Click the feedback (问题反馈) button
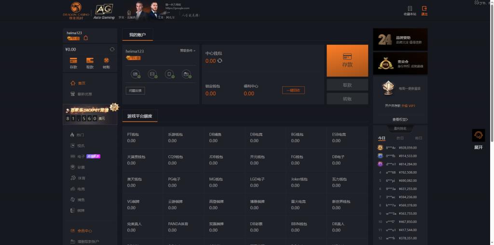This screenshot has height=245, width=494. point(135,90)
